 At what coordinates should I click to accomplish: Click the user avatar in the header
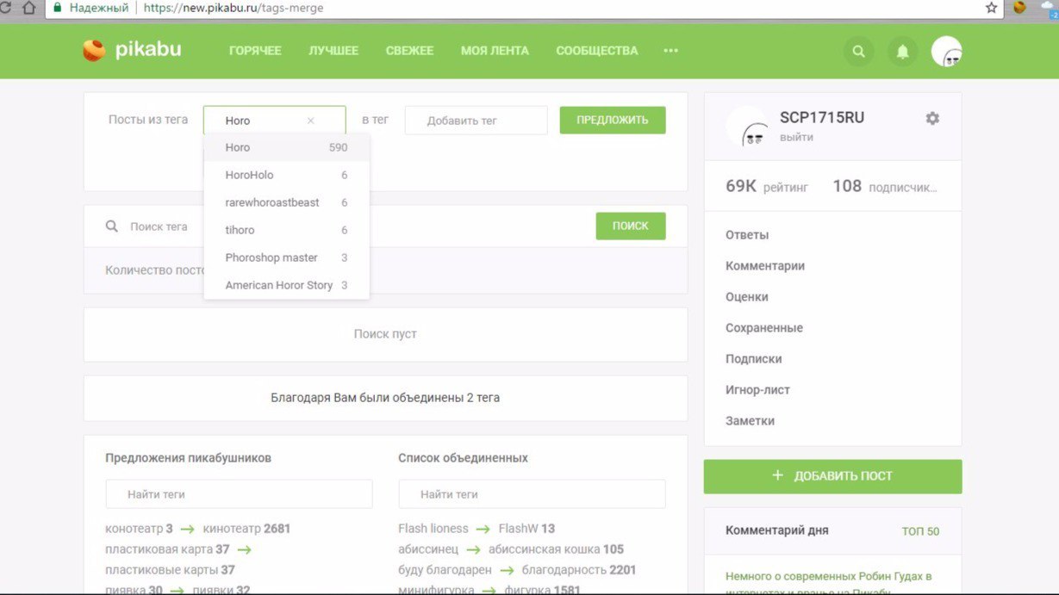pyautogui.click(x=946, y=52)
